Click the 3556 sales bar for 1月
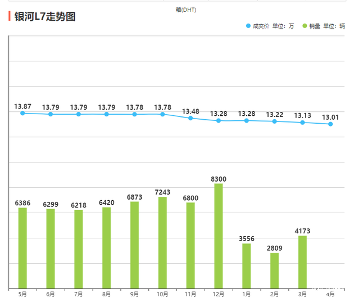This screenshot has width=354, height=307. [x=246, y=266]
